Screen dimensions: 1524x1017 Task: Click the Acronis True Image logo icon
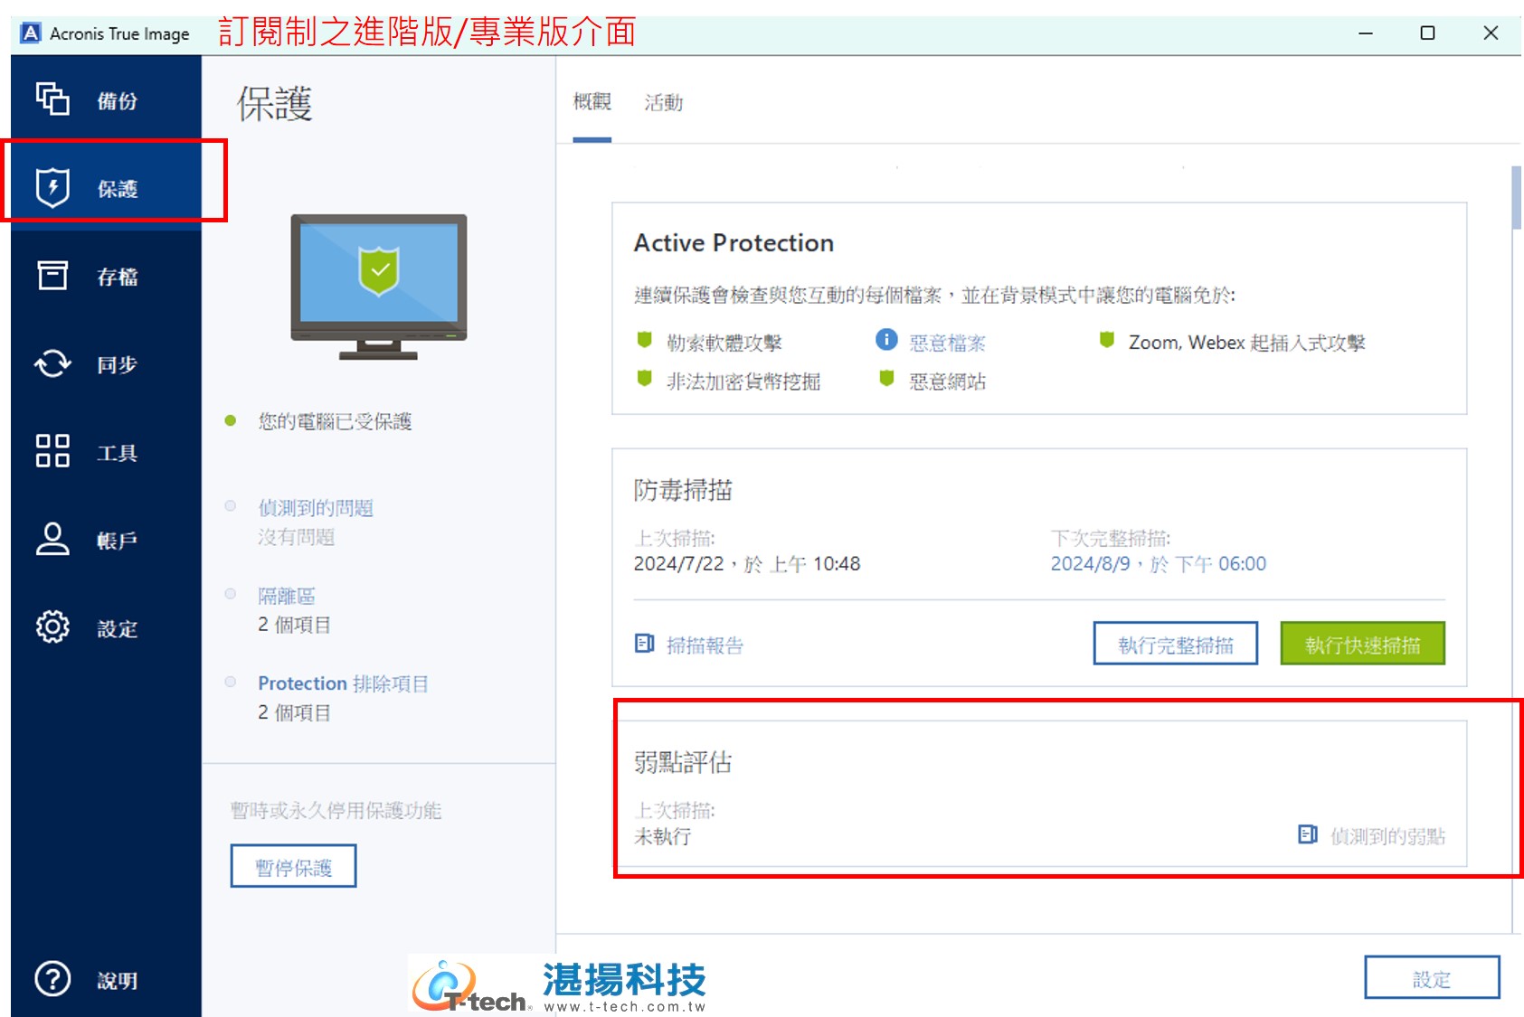click(31, 33)
